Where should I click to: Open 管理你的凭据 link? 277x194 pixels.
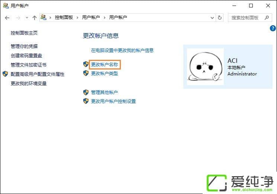(24, 46)
